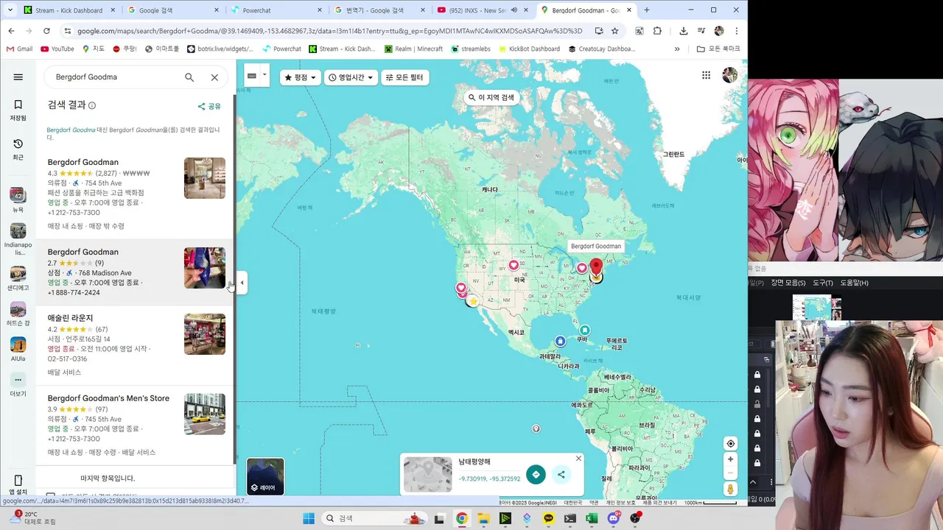Click the 앱 설치 install app icon
The width and height of the screenshot is (943, 530).
[18, 485]
